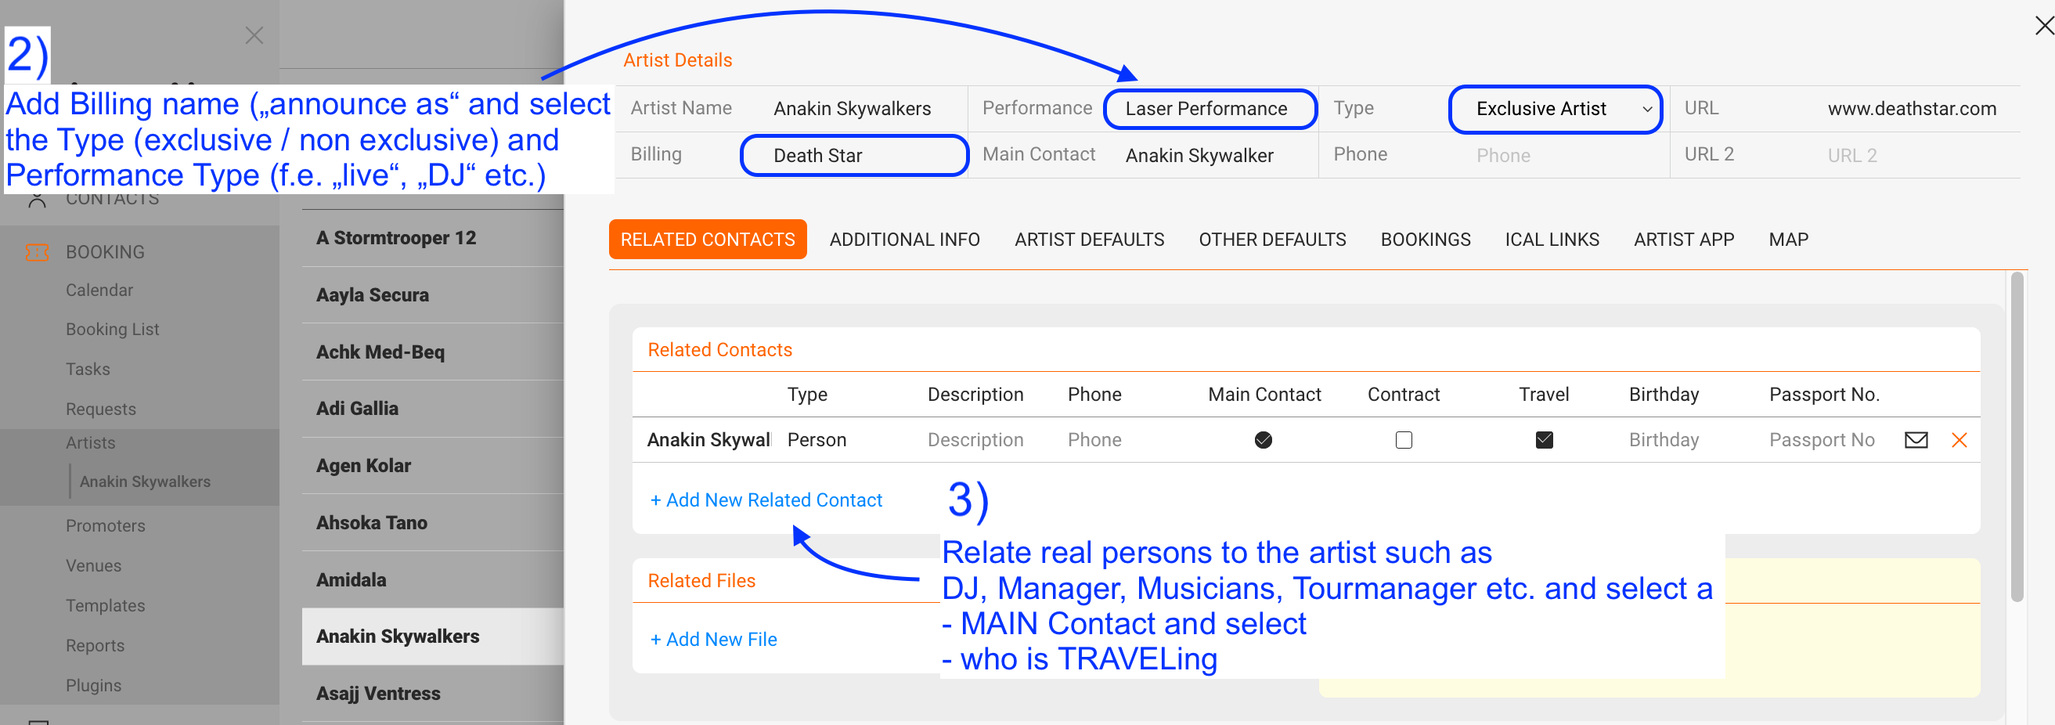
Task: Click Passport No field in contact row
Action: [1821, 439]
